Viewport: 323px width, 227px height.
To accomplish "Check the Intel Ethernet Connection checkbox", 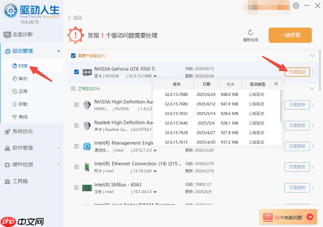I will [76, 167].
